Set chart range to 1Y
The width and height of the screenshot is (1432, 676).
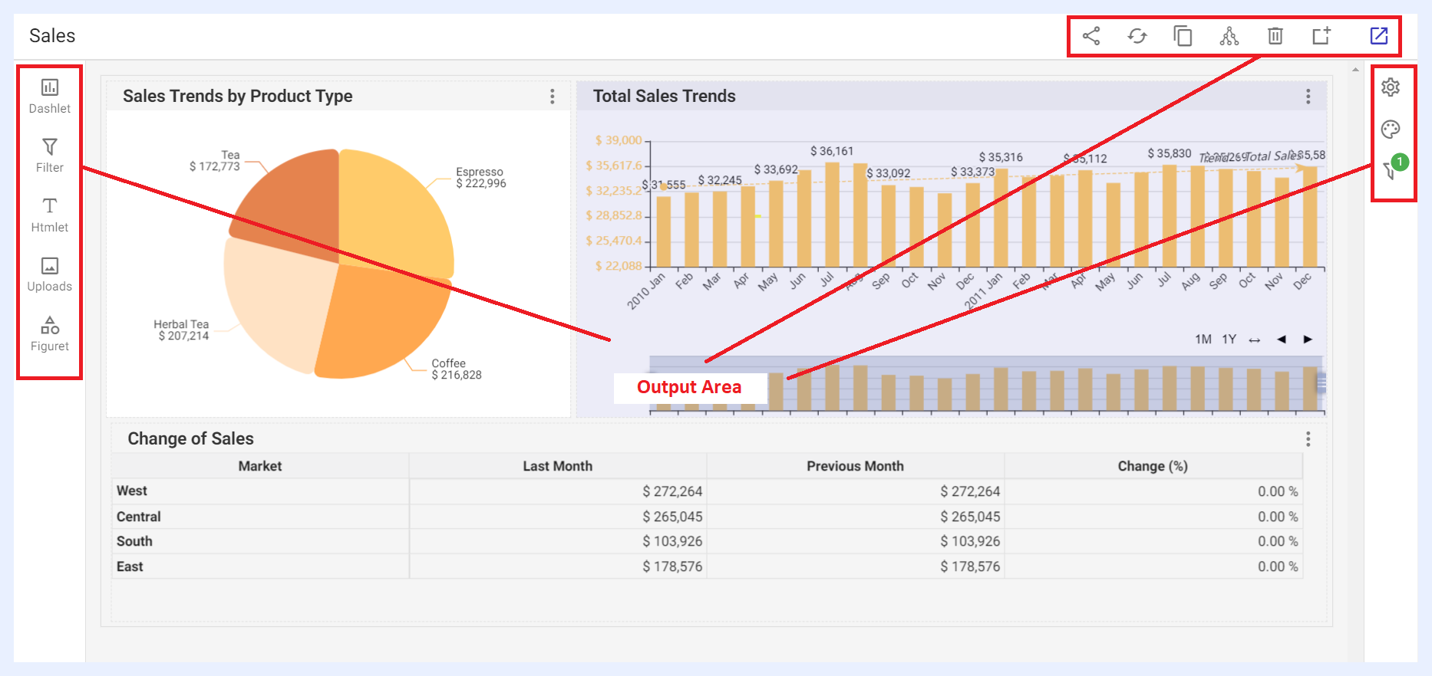pyautogui.click(x=1229, y=340)
